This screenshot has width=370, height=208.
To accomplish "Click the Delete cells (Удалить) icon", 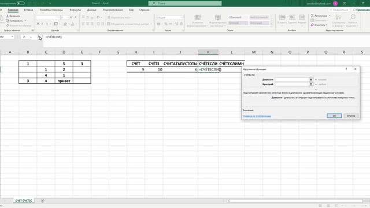I will 292,17.
